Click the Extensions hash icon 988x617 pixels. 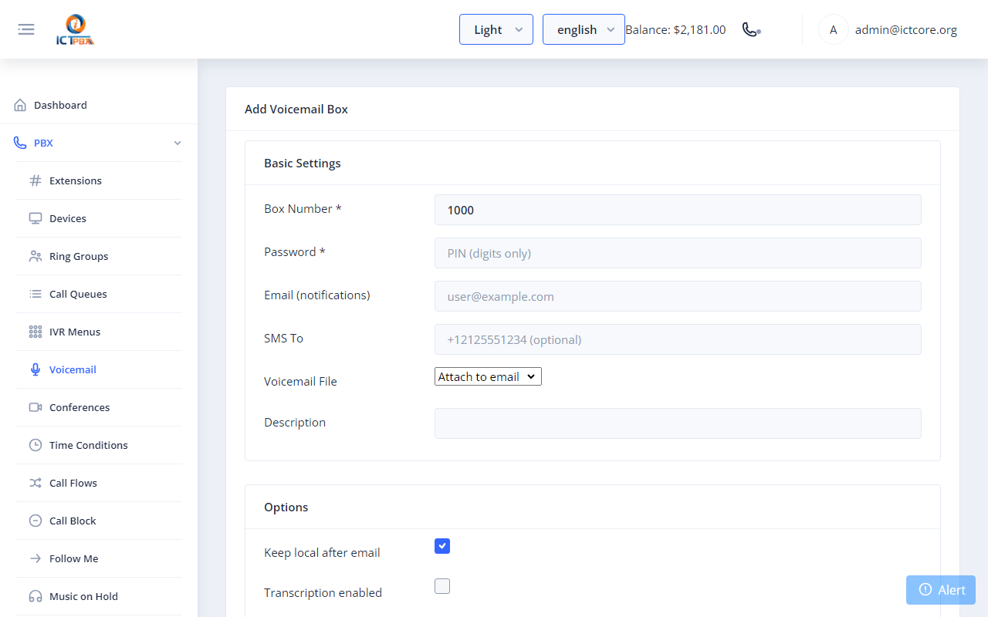pos(36,180)
